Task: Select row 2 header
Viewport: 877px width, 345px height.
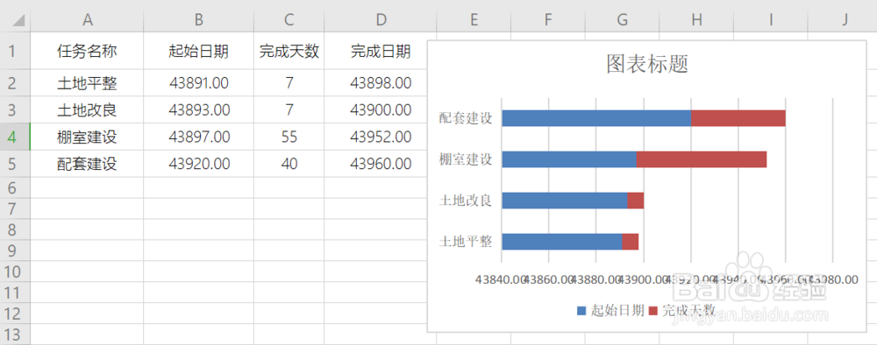Action: [x=16, y=83]
